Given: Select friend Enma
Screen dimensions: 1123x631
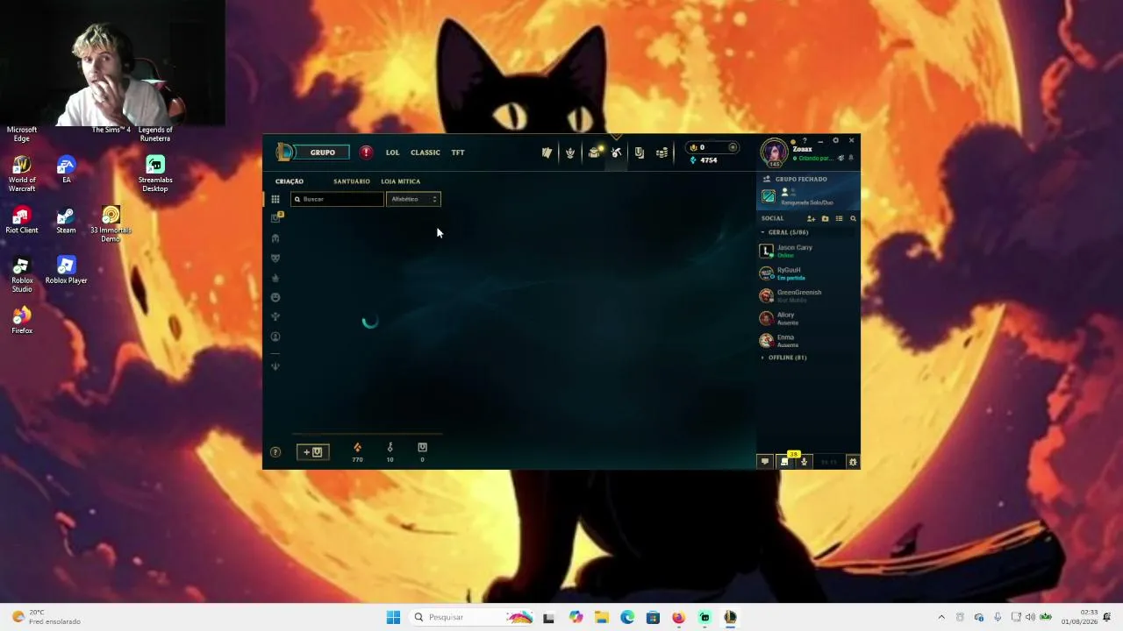Looking at the screenshot, I should tap(808, 340).
